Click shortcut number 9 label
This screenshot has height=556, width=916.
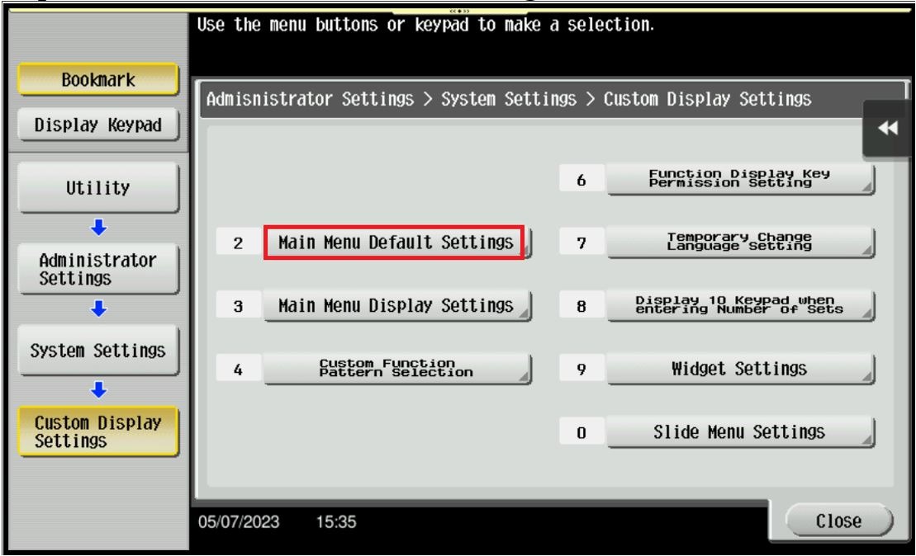(x=581, y=369)
